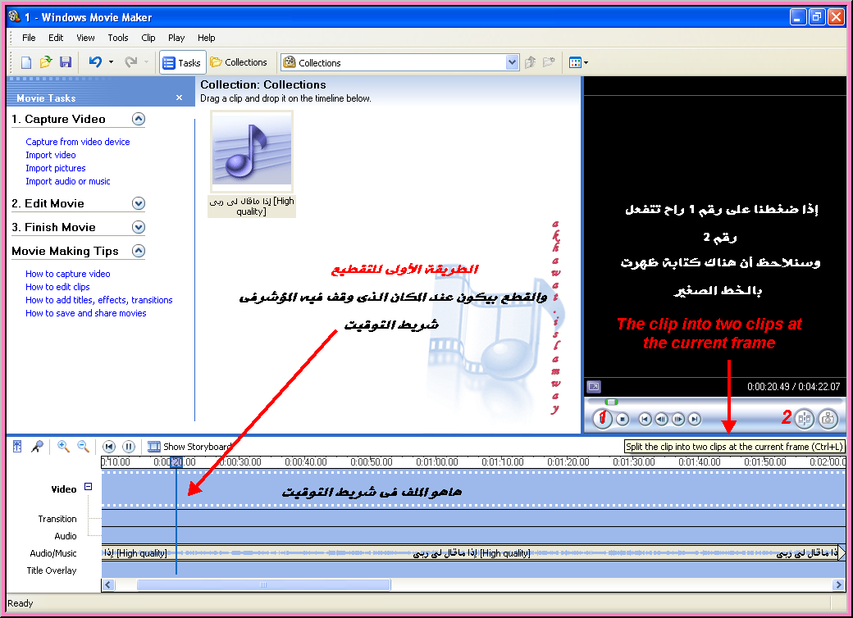Open a project using the folder icon
Image resolution: width=853 pixels, height=618 pixels.
point(46,62)
